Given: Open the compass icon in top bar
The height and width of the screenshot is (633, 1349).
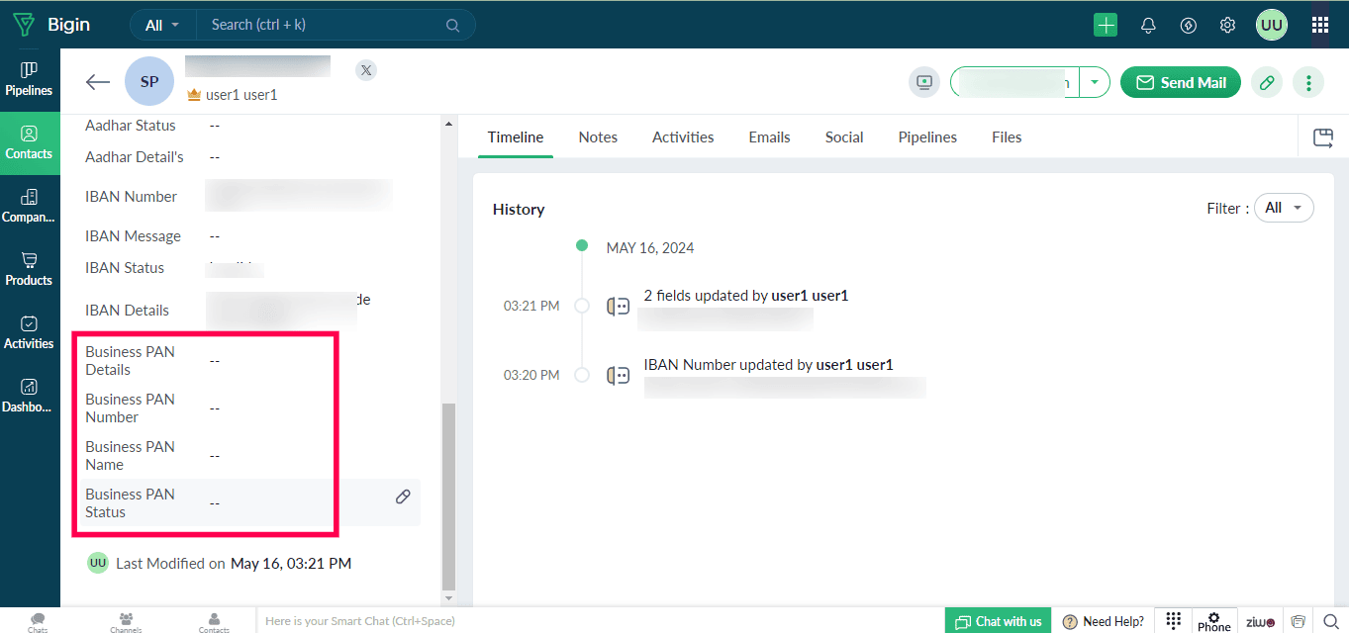Looking at the screenshot, I should (1189, 26).
